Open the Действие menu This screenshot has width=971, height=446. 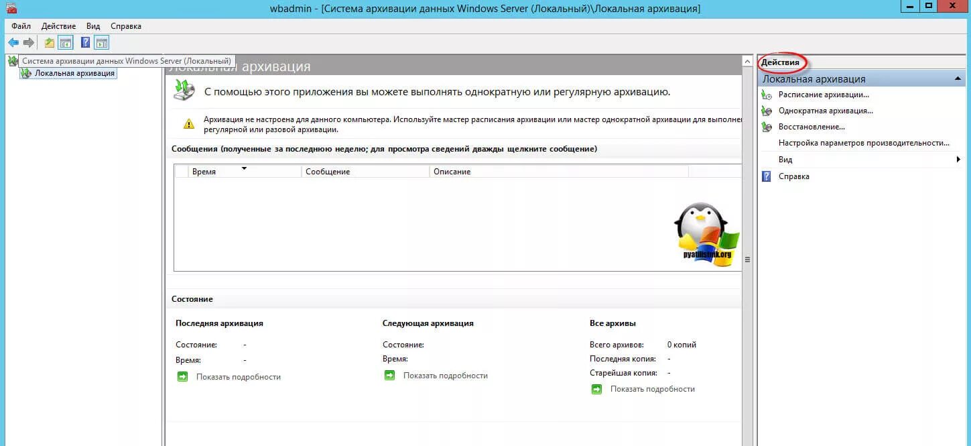click(x=58, y=26)
